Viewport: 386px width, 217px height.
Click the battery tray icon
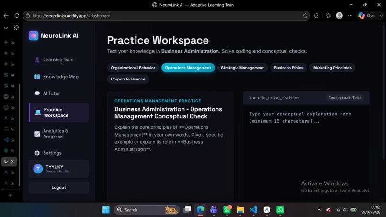coord(353,210)
